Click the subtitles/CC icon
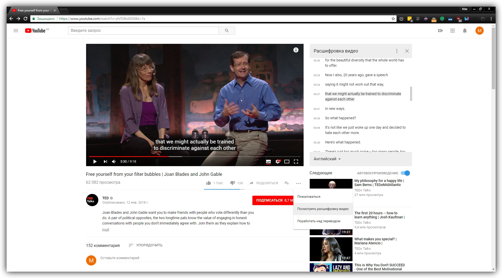This screenshot has height=278, width=502. (268, 161)
